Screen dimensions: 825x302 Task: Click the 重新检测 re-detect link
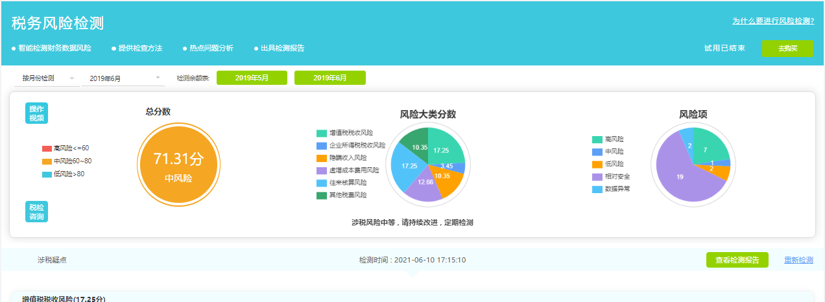[798, 260]
